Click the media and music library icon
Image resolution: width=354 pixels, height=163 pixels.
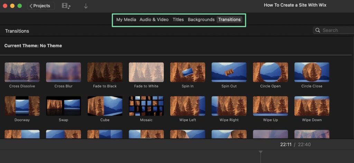coord(66,6)
